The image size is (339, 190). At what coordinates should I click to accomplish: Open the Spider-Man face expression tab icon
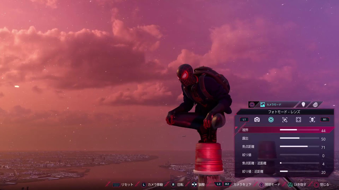312,120
